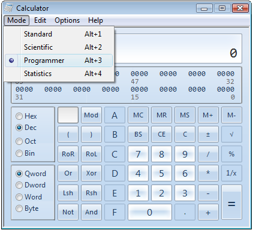Select Dec number base
The image size is (253, 230).
click(x=26, y=128)
